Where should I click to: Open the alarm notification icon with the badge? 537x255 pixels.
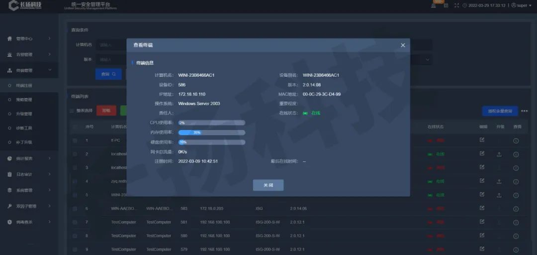click(x=434, y=5)
